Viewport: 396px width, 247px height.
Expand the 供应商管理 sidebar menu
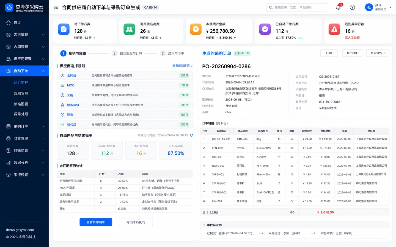coord(24,59)
